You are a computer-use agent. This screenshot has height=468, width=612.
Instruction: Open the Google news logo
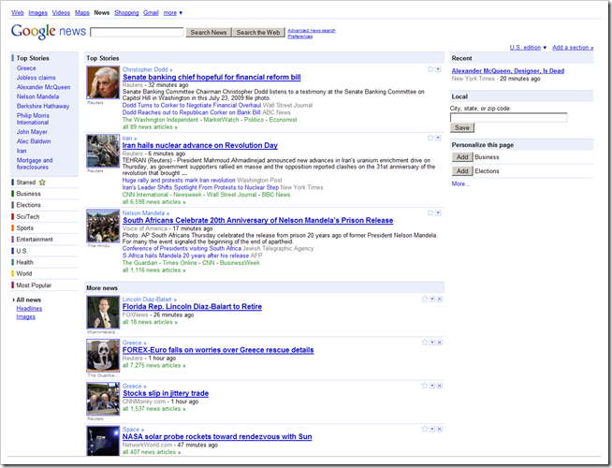point(49,31)
